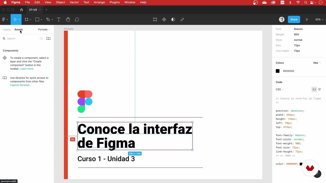Image resolution: width=326 pixels, height=183 pixels.
Task: Click the user avatar in toolbar
Action: point(282,19)
